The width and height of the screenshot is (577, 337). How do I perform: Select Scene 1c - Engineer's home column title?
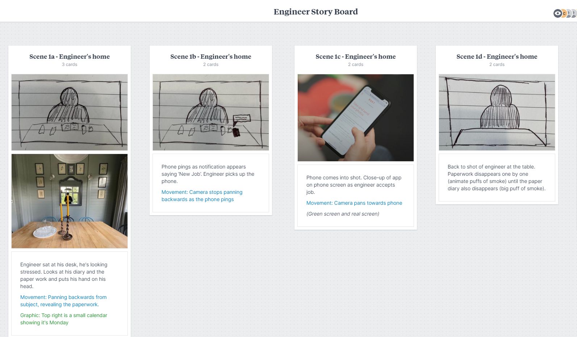point(356,57)
